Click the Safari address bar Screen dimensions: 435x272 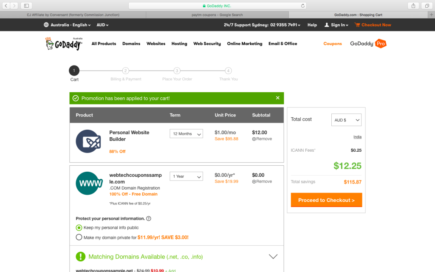(217, 6)
